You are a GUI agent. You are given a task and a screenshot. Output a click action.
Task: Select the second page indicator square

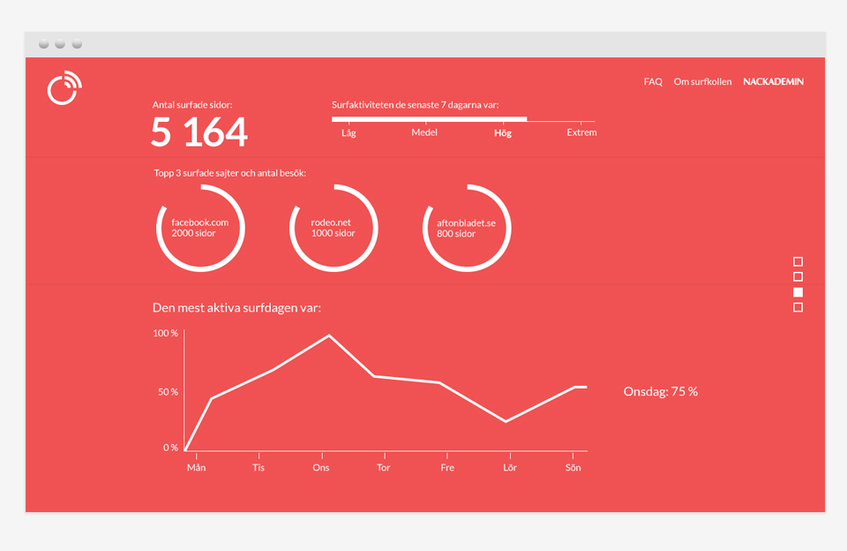798,277
